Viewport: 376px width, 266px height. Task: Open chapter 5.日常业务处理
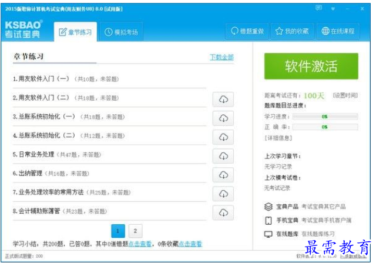(57, 155)
